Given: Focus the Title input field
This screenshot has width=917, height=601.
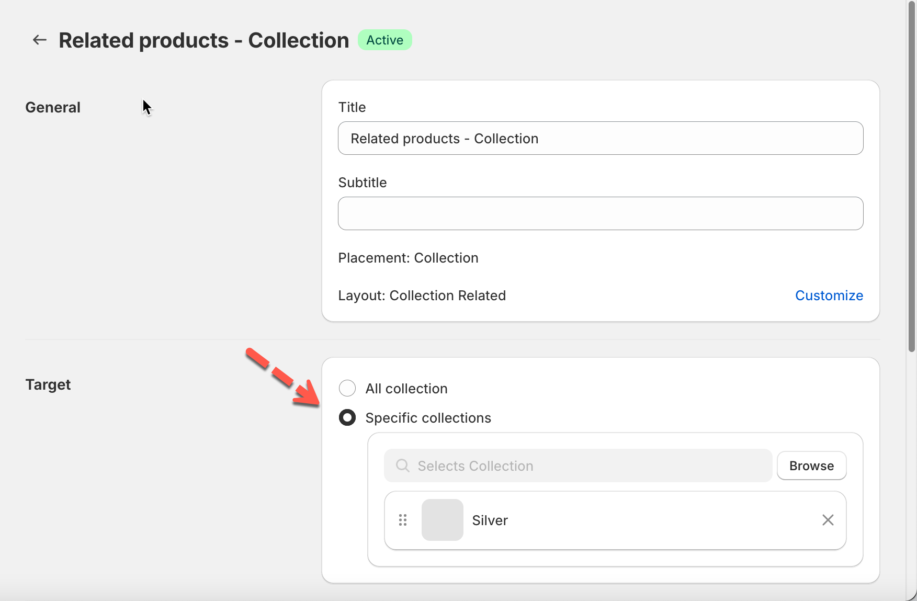Looking at the screenshot, I should point(600,138).
